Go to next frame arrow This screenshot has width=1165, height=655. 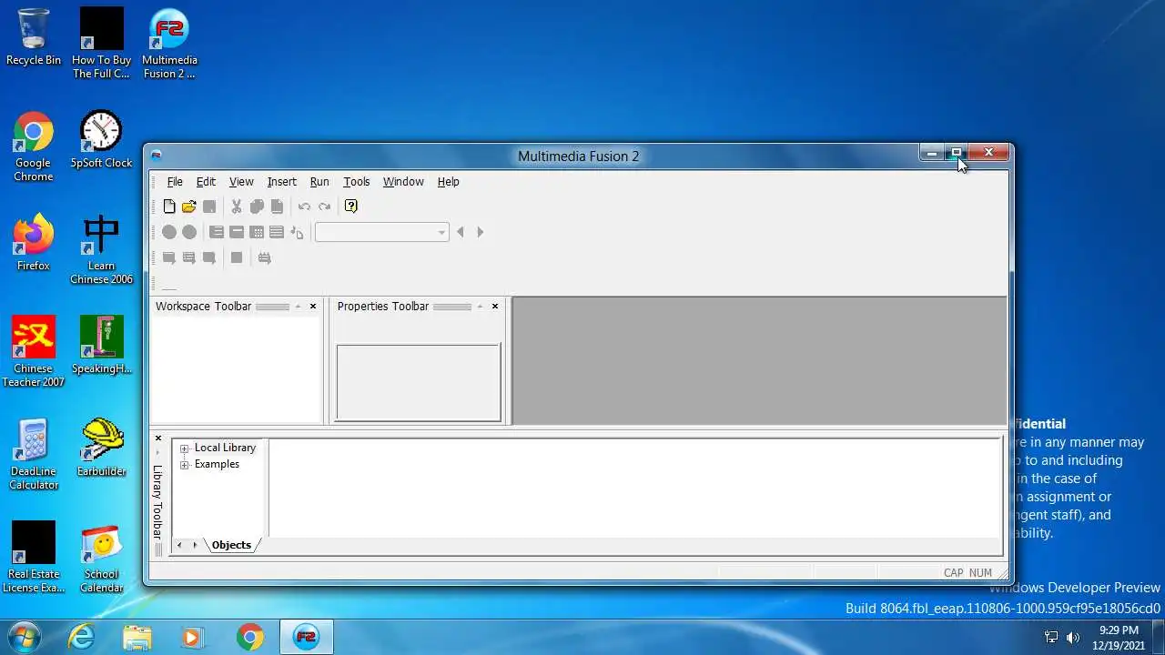481,232
